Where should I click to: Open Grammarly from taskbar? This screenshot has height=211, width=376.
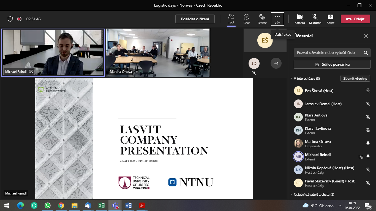pyautogui.click(x=34, y=206)
